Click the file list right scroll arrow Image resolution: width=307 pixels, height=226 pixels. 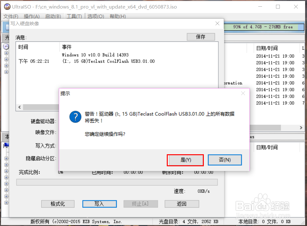(x=301, y=128)
